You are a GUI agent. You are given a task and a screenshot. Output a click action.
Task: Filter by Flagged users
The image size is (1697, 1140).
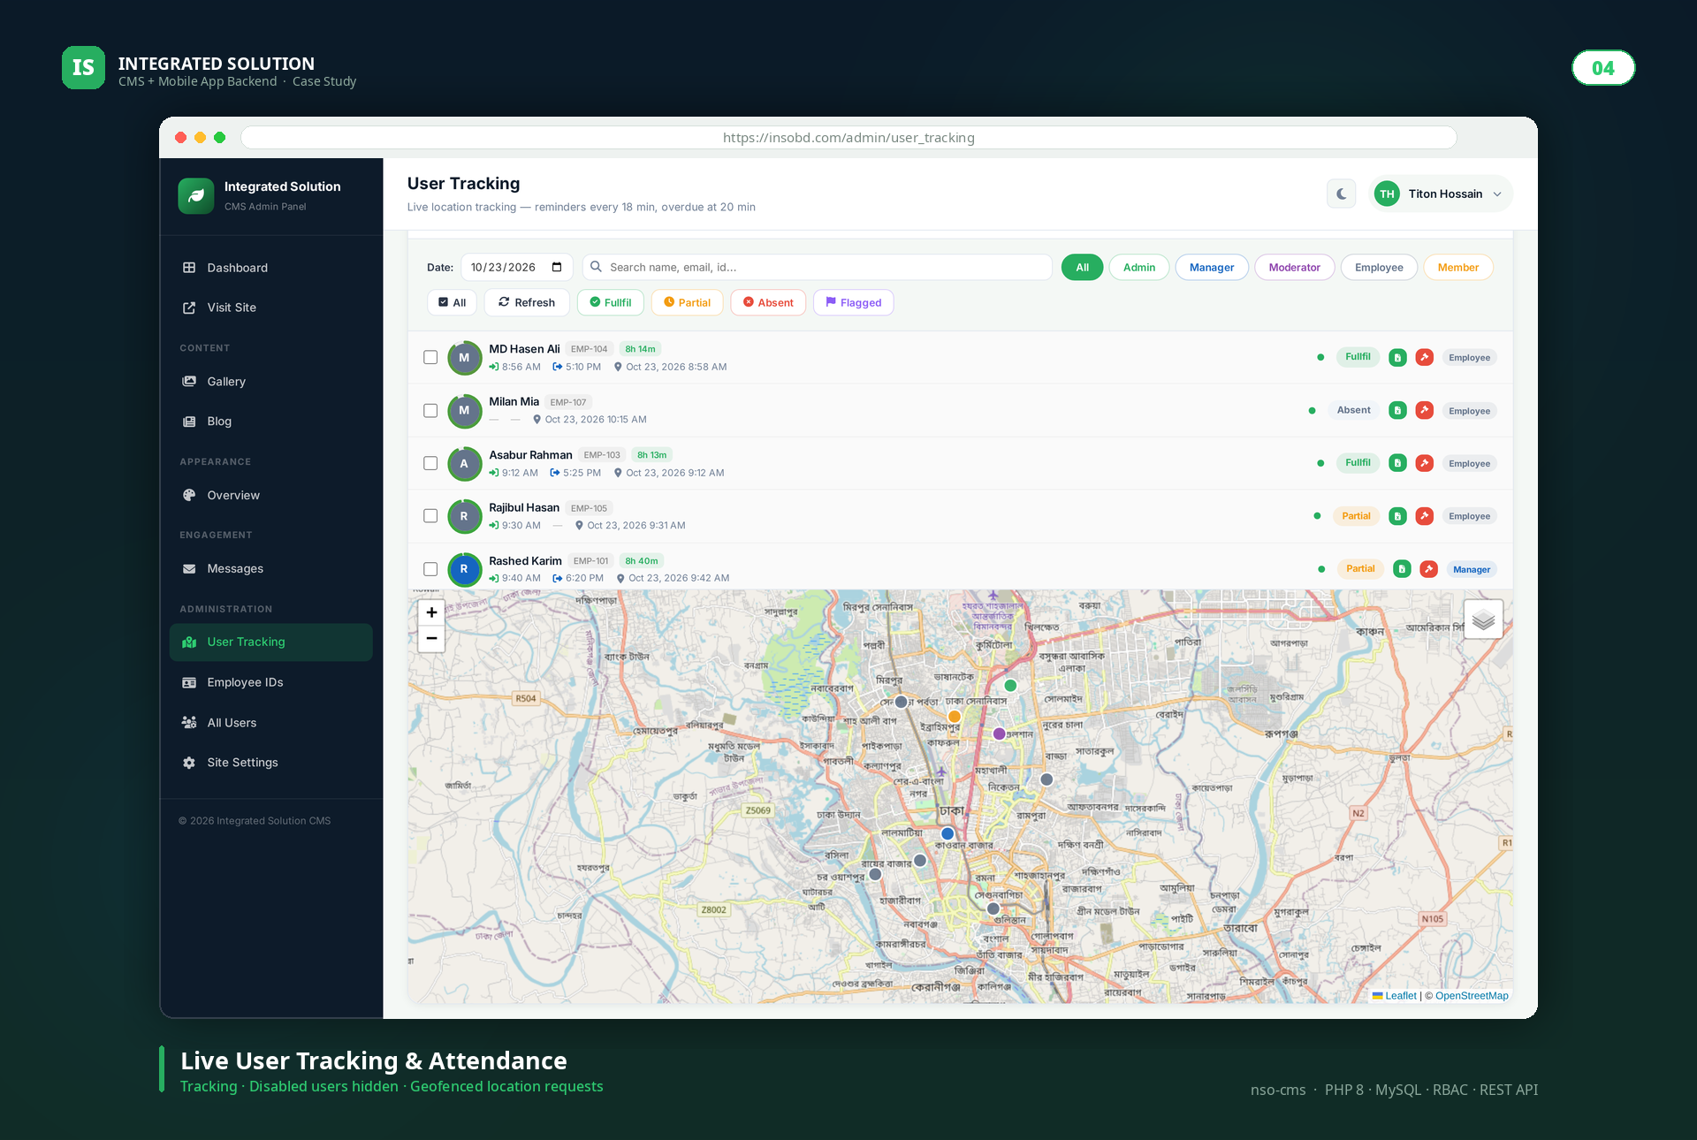(x=853, y=302)
